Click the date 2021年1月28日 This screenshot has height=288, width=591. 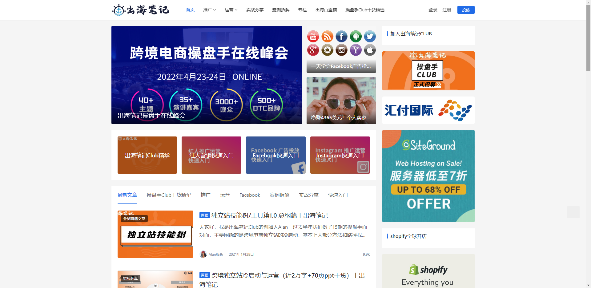[241, 254]
